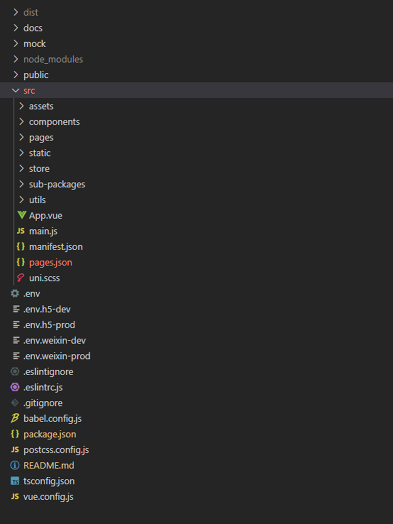Click the ESLint icon beside .eslintrc.js
This screenshot has width=393, height=524.
[15, 387]
